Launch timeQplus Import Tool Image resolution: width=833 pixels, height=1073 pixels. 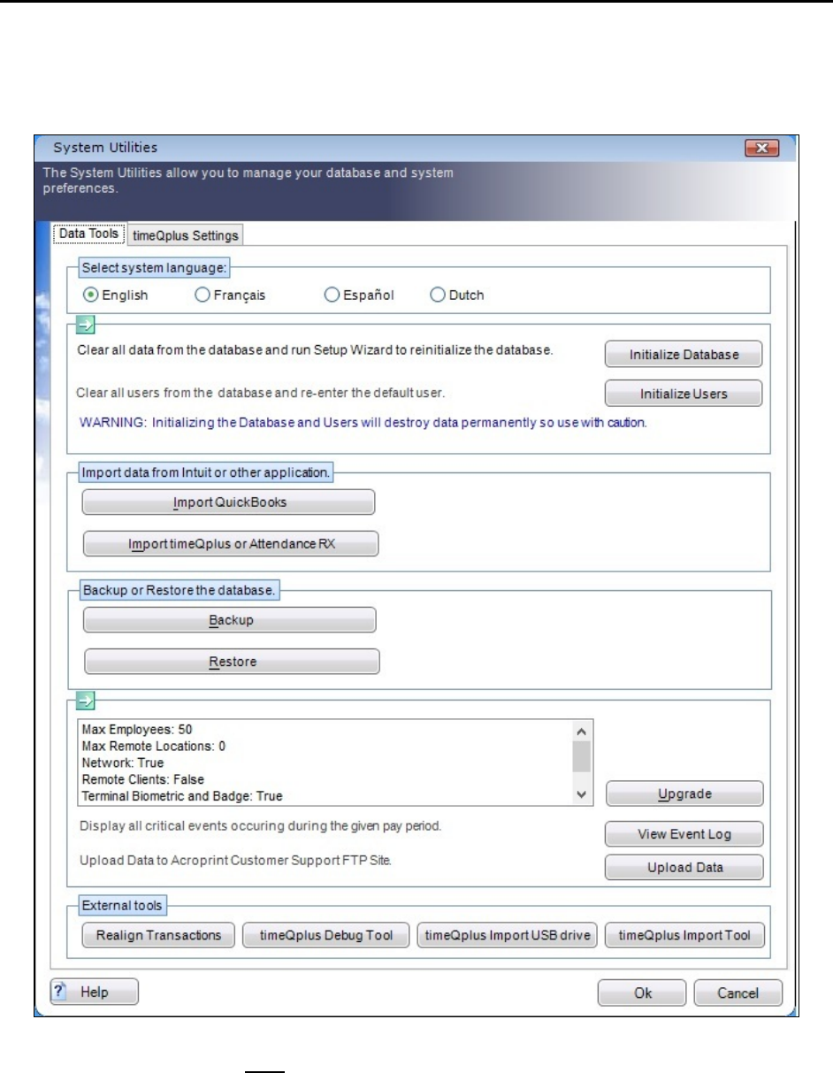[684, 935]
